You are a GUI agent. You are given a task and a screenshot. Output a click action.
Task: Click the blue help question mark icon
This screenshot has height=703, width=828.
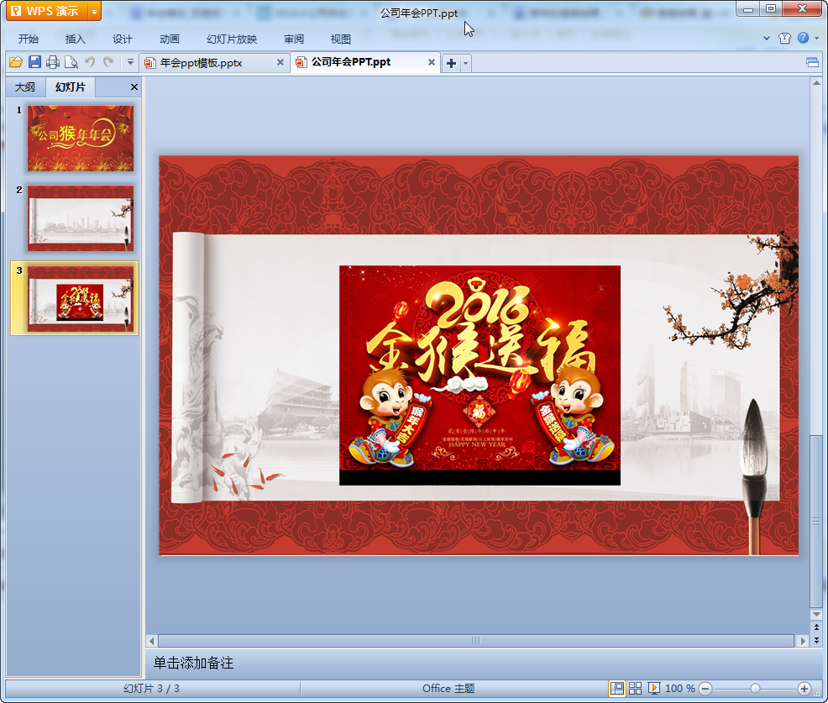[x=803, y=38]
